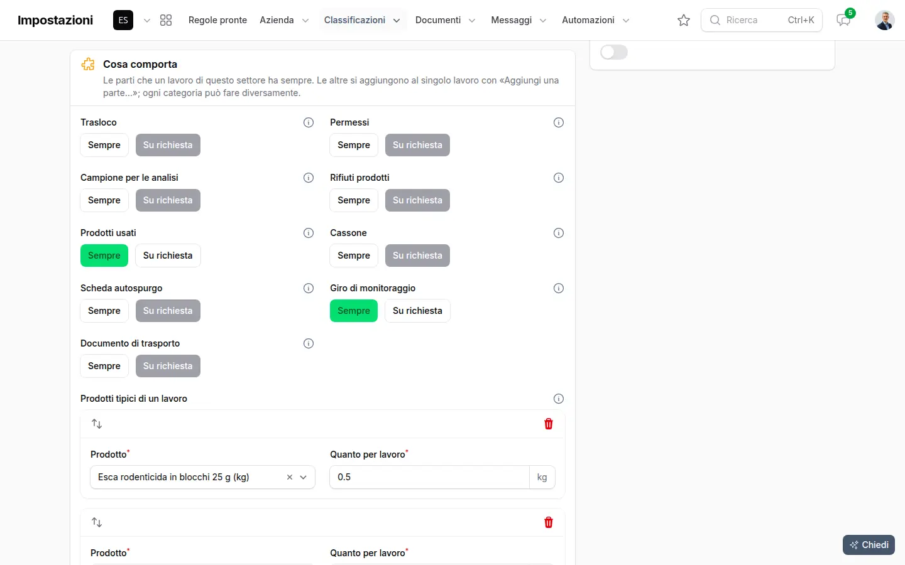
Task: Set Trasloco to Sempre
Action: point(104,145)
